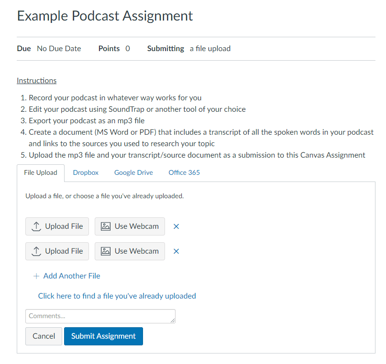Click the plus icon next to Add Another File

(x=36, y=276)
